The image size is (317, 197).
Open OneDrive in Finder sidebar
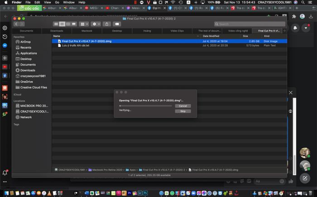pyautogui.click(x=24, y=82)
